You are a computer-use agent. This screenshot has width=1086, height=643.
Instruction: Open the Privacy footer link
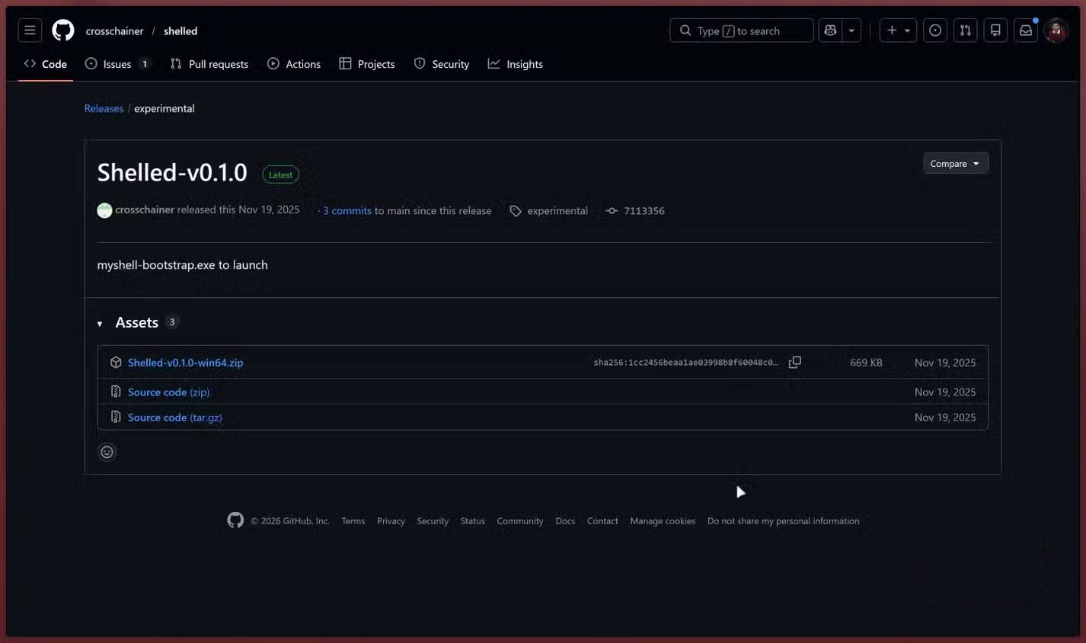point(391,521)
